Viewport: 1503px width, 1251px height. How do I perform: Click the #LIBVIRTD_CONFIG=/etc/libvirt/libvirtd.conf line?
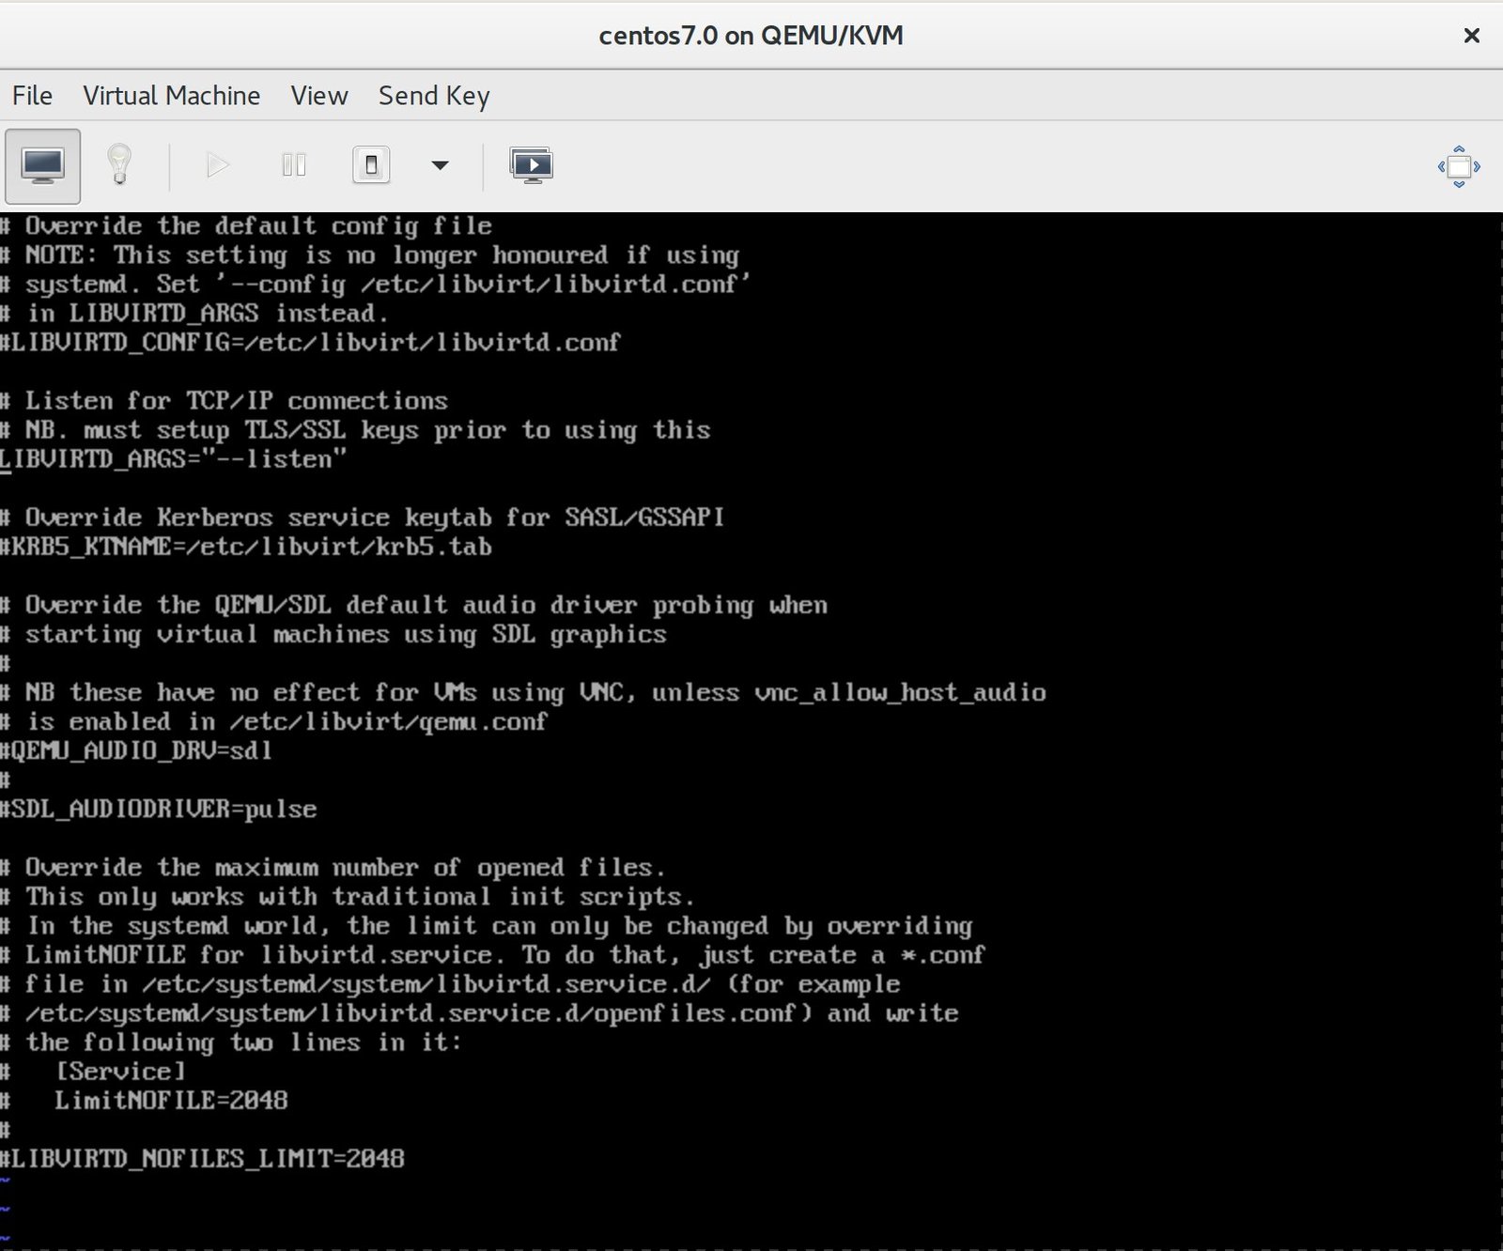[x=311, y=343]
